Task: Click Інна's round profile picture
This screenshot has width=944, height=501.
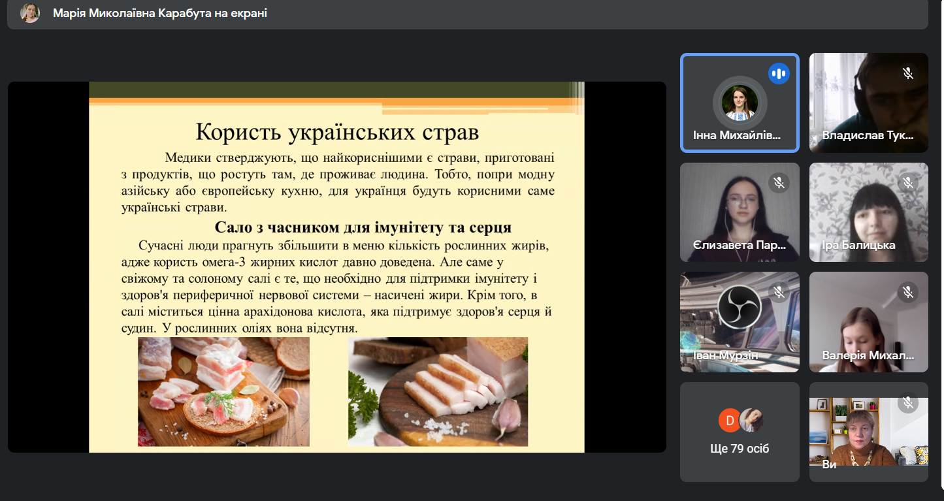Action: click(x=740, y=103)
